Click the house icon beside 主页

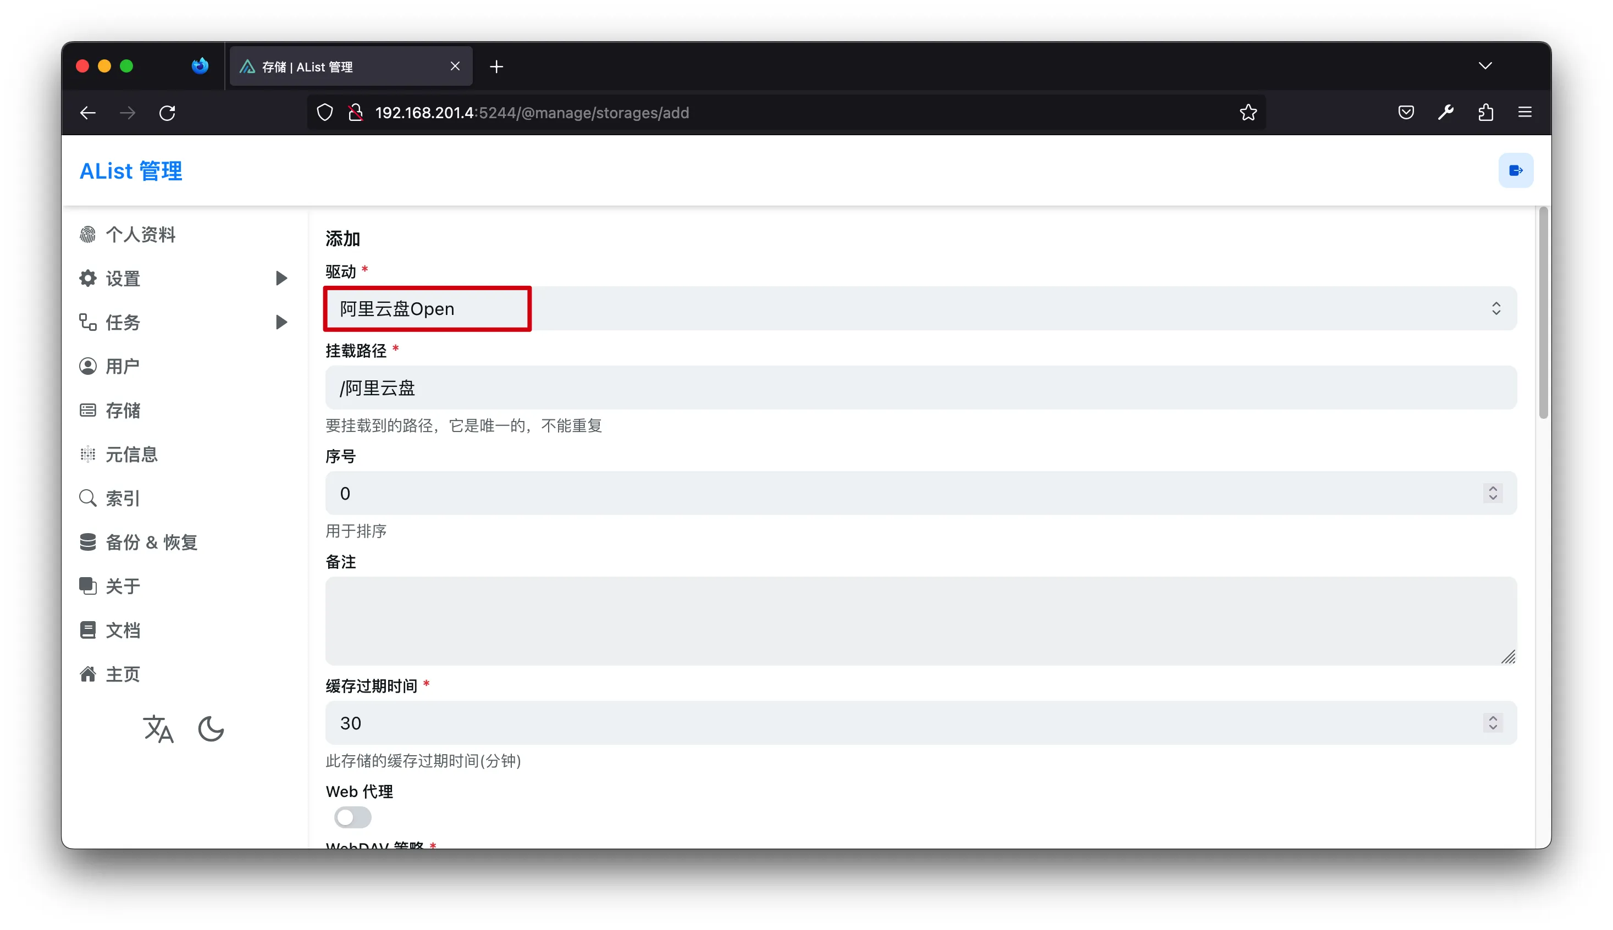click(x=87, y=674)
